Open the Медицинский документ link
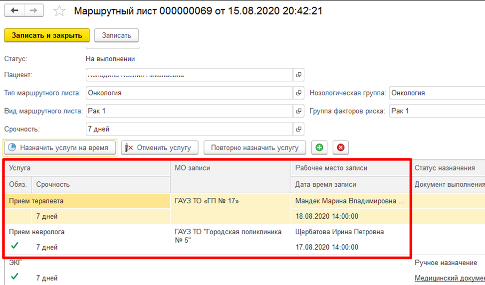The height and width of the screenshot is (285, 485). 449,278
